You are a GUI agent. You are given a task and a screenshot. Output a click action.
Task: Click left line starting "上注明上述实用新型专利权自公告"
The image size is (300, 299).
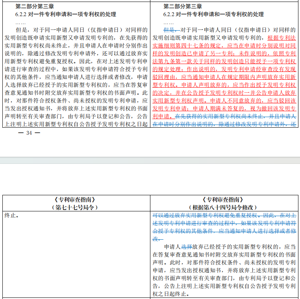pyautogui.click(x=76, y=124)
